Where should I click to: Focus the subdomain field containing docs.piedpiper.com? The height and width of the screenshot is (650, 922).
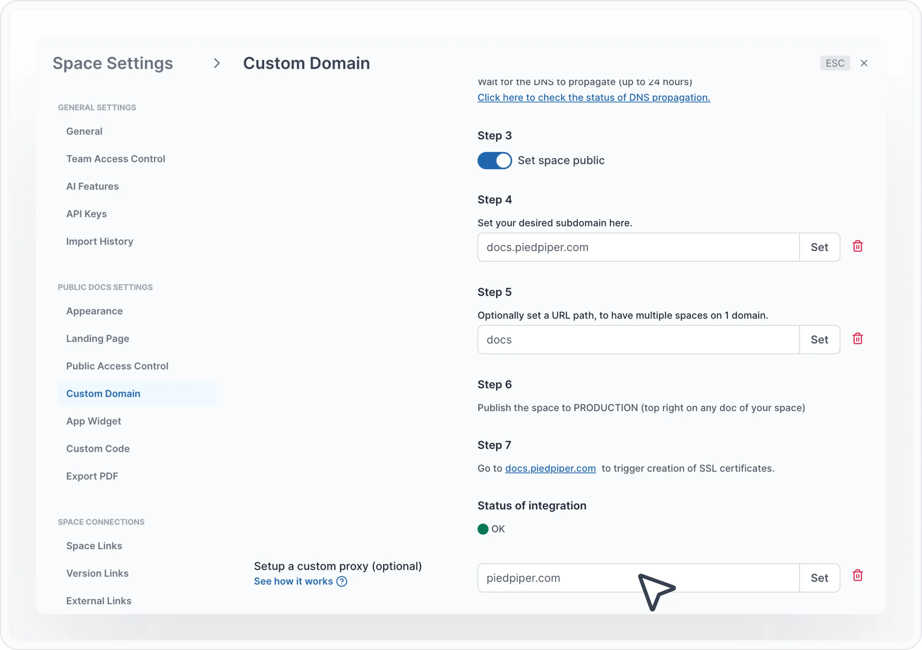point(639,247)
